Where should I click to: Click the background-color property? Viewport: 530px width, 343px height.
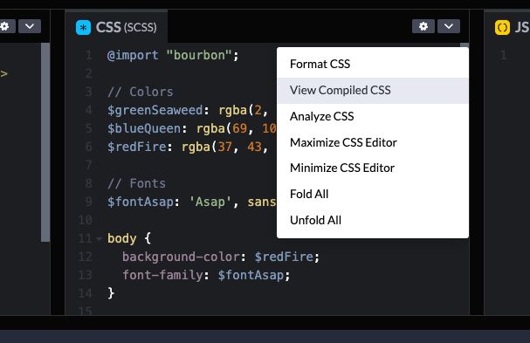pyautogui.click(x=181, y=257)
